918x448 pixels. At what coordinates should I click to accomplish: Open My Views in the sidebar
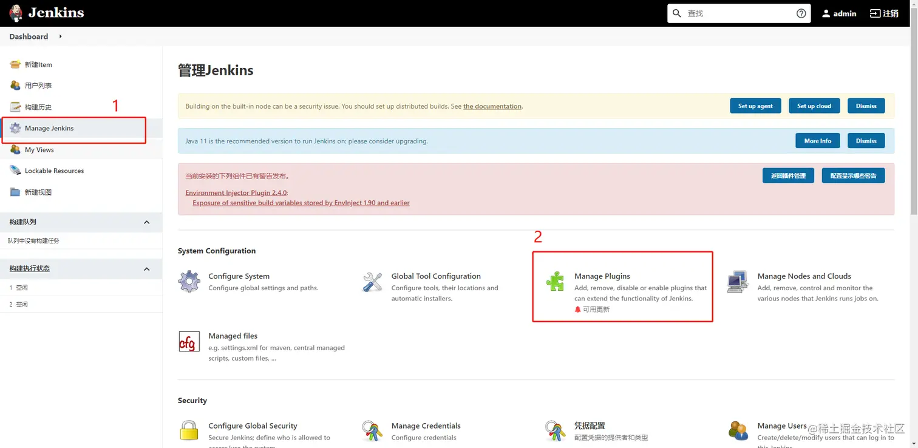point(39,149)
